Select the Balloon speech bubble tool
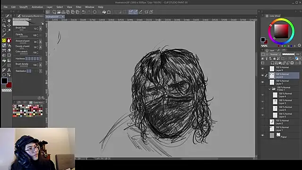Image resolution: width=302 pixels, height=170 pixels. pyautogui.click(x=4, y=75)
